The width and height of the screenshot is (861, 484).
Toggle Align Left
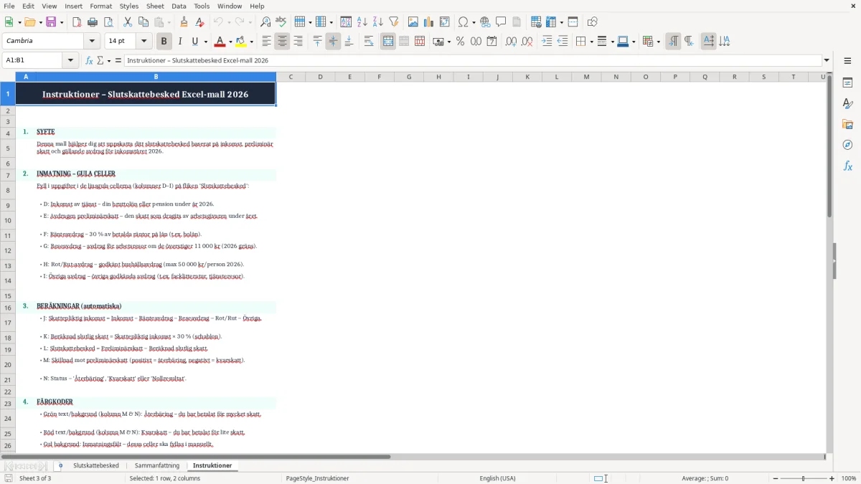266,42
